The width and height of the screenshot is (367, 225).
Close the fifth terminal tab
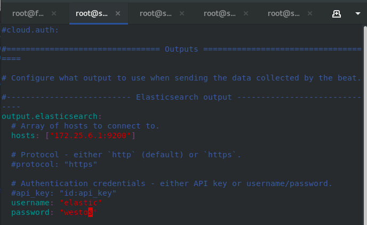click(x=310, y=13)
